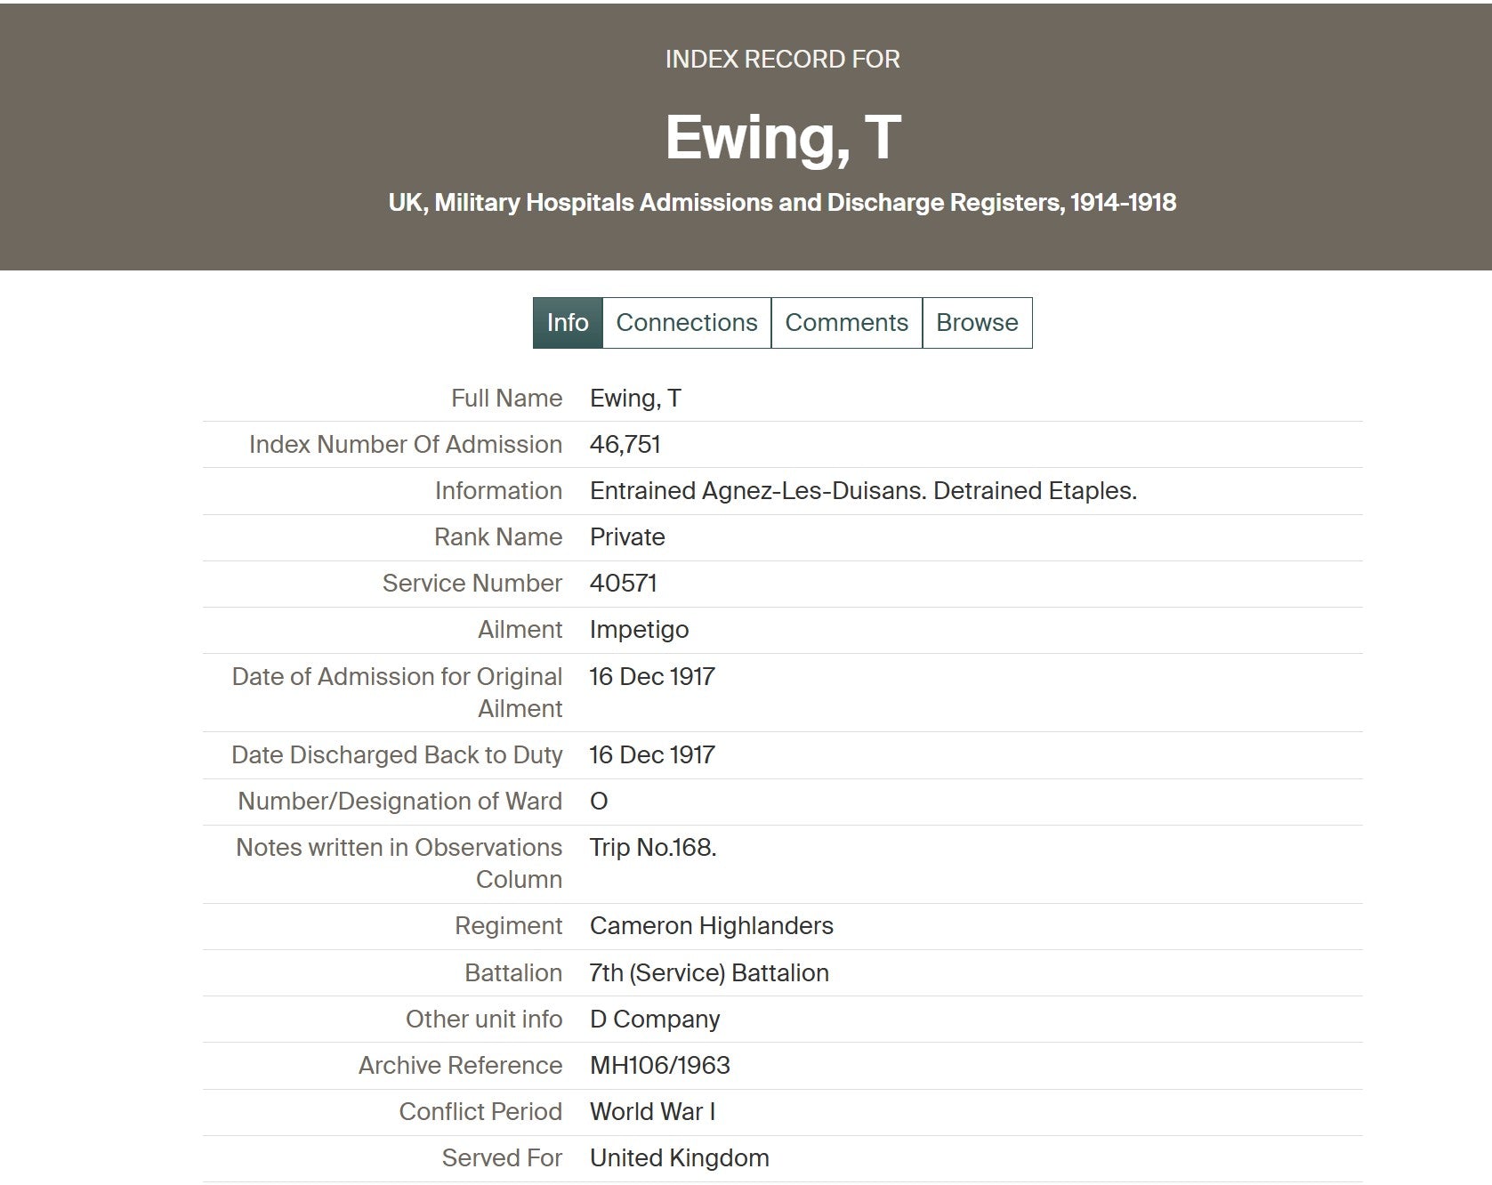Click the '7th (Service) Battalion' value

click(709, 973)
